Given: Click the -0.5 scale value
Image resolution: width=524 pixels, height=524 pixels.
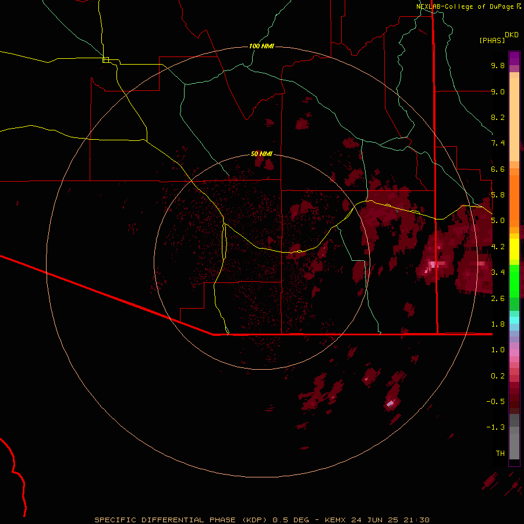Looking at the screenshot, I should point(495,402).
